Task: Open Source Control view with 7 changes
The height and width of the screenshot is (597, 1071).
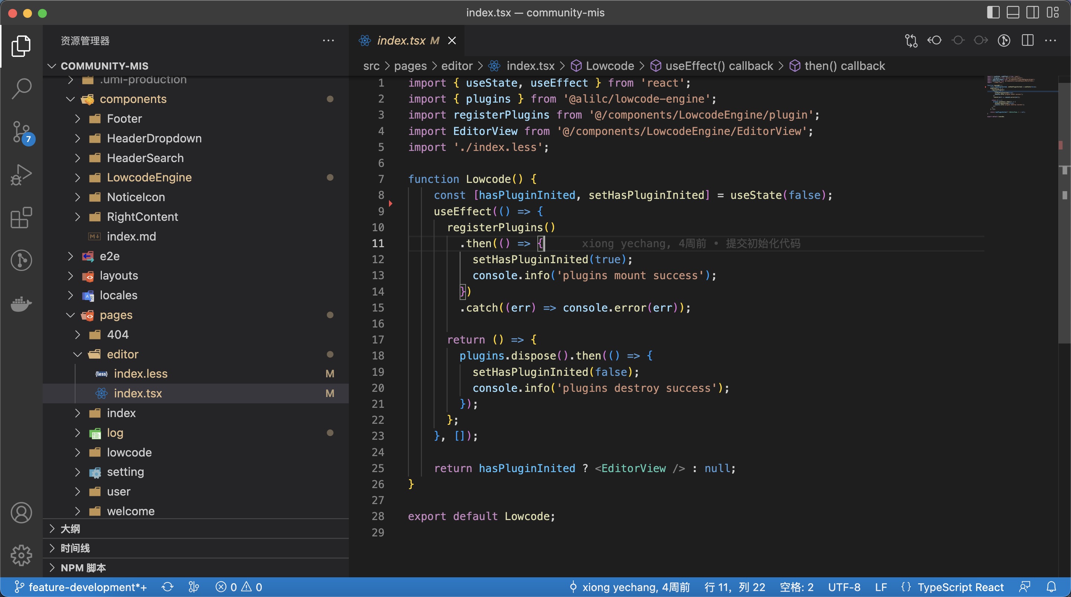Action: (x=21, y=132)
